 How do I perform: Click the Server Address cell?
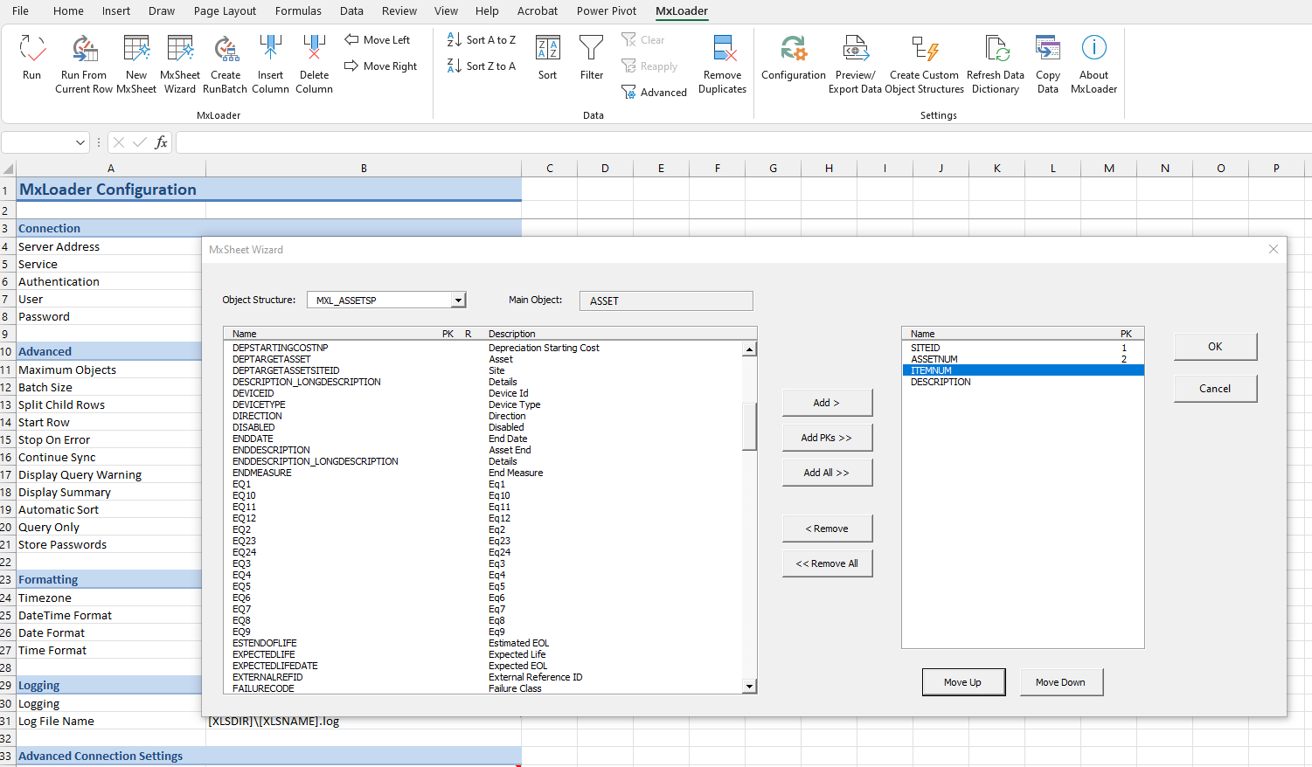point(110,246)
